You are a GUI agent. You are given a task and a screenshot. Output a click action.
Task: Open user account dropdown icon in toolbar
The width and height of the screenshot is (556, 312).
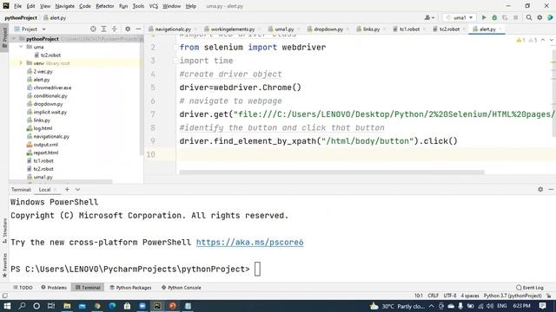point(429,17)
